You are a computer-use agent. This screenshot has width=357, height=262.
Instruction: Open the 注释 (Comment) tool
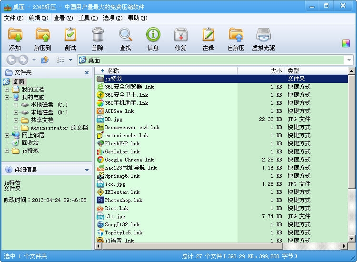208,35
